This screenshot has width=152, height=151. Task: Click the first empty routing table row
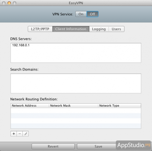(x=76, y=111)
